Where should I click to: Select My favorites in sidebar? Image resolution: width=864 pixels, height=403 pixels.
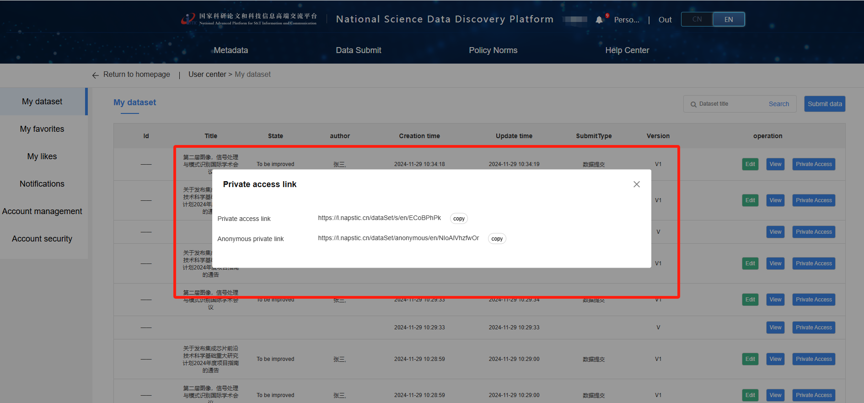click(42, 129)
